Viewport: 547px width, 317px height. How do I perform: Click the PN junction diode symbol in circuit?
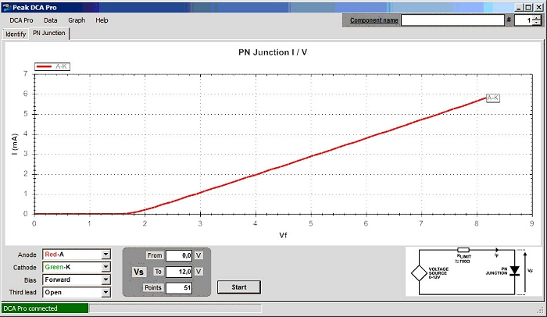pos(513,269)
